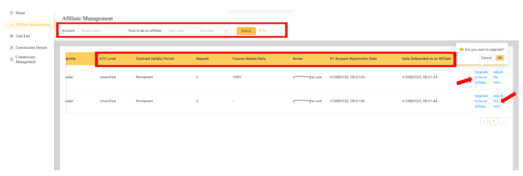This screenshot has height=176, width=523.
Task: Open the calendar icon in date range field
Action: (226, 31)
